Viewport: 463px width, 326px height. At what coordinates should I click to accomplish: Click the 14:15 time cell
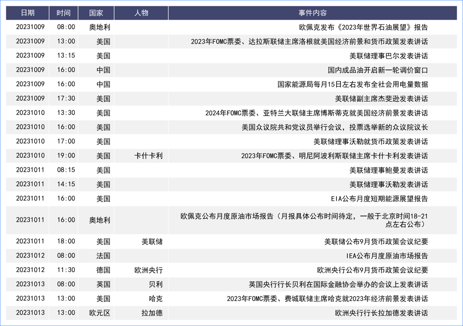(66, 184)
